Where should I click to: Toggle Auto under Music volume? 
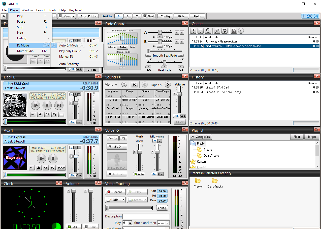tap(139, 174)
